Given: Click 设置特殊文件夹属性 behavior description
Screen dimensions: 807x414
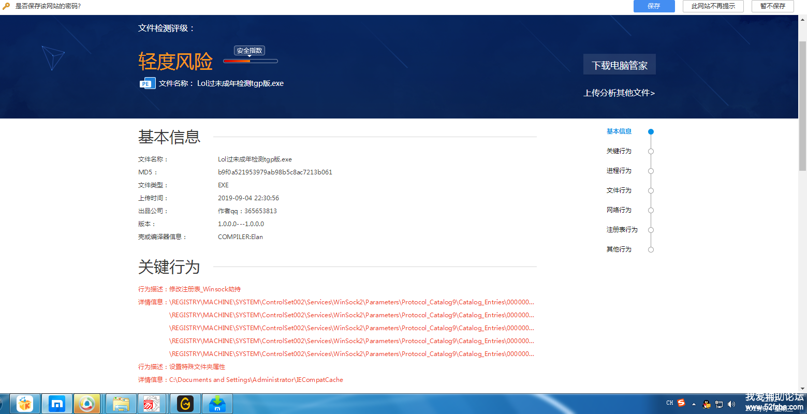Looking at the screenshot, I should tap(197, 367).
